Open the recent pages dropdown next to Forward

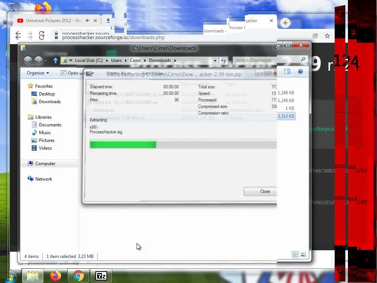click(x=46, y=61)
